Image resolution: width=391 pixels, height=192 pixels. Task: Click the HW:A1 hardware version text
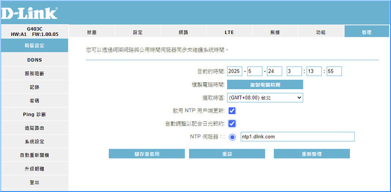coord(19,34)
